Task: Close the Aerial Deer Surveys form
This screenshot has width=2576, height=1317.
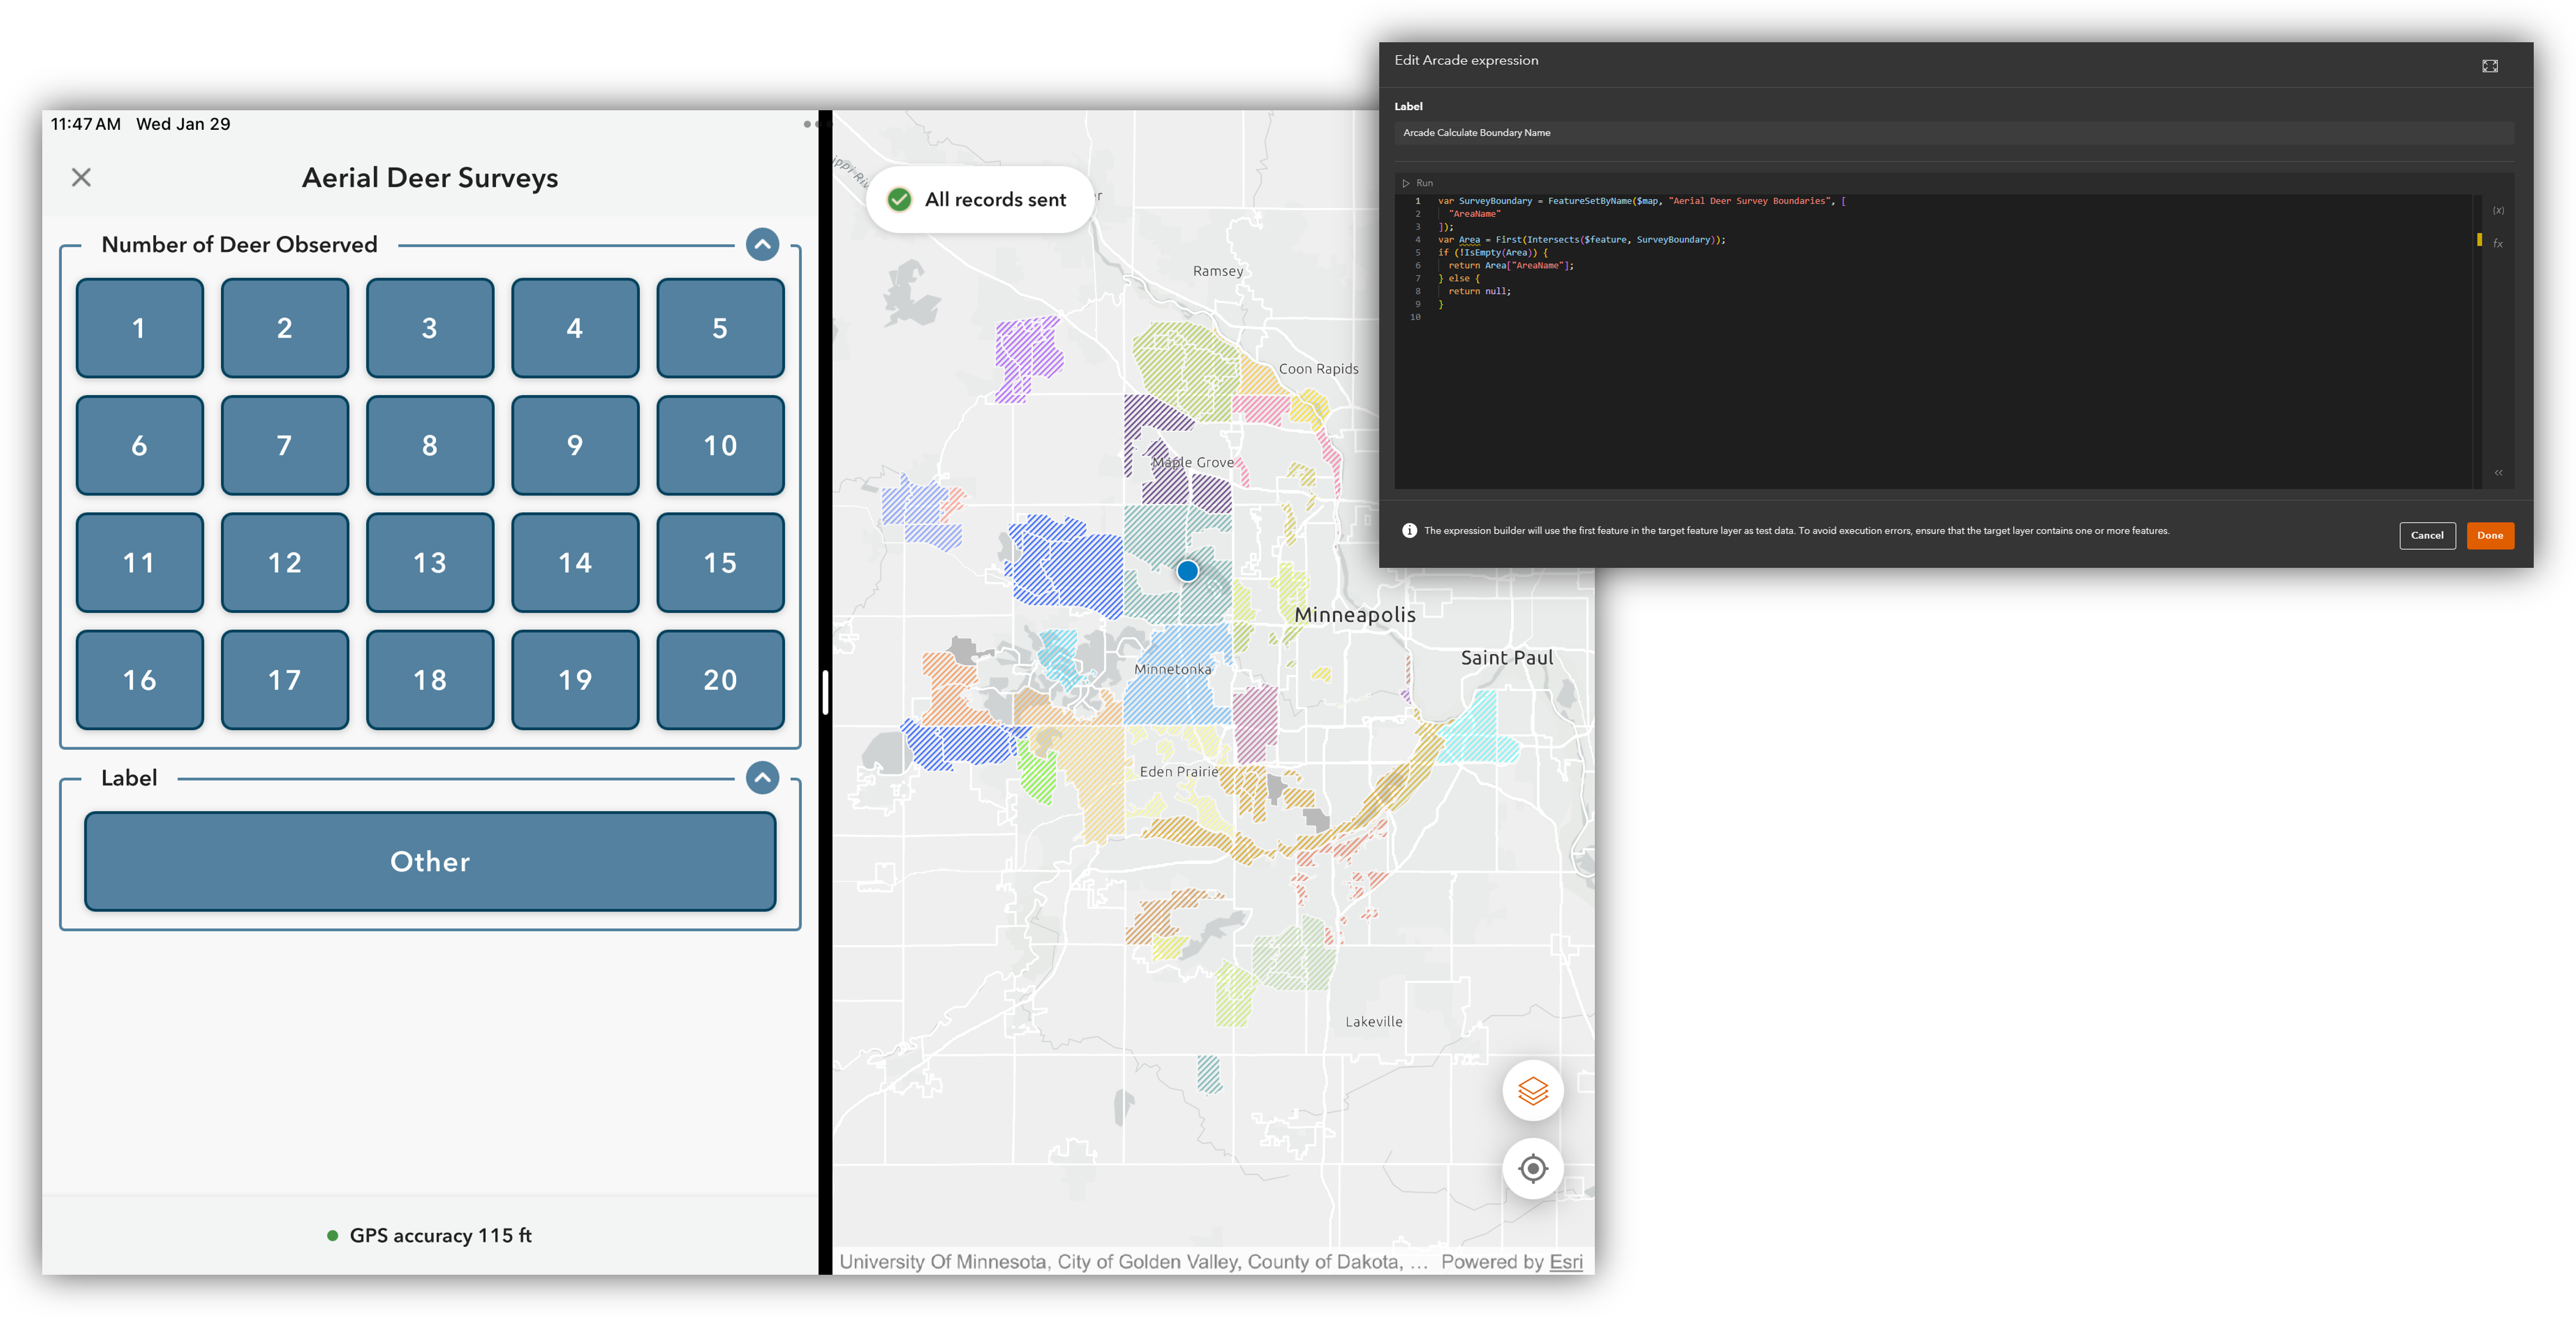Action: 80,177
